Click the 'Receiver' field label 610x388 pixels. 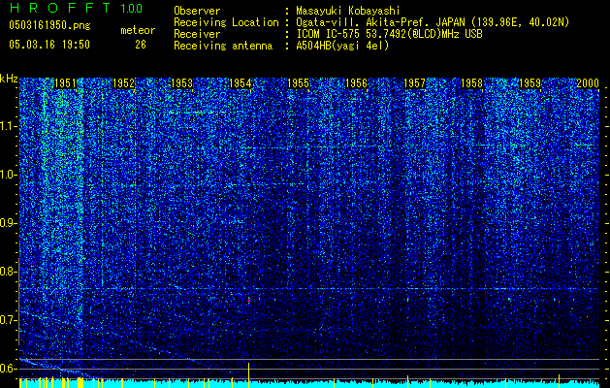197,34
